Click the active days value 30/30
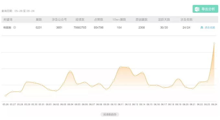Viewport: 220px width, 120px height. coord(164,27)
